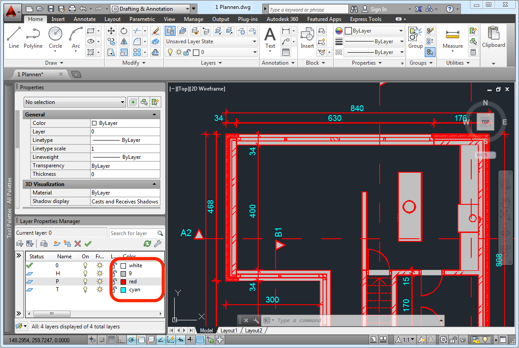Click the red color swatch of layer P
Screen dimensions: 519x348
[123, 282]
